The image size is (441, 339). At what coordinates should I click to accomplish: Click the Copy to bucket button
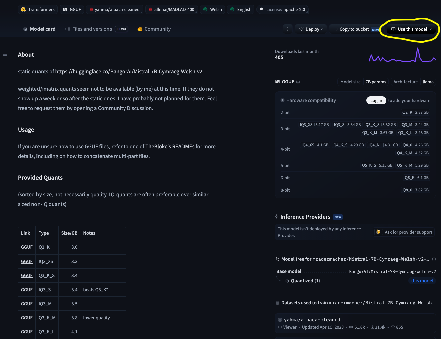click(354, 29)
